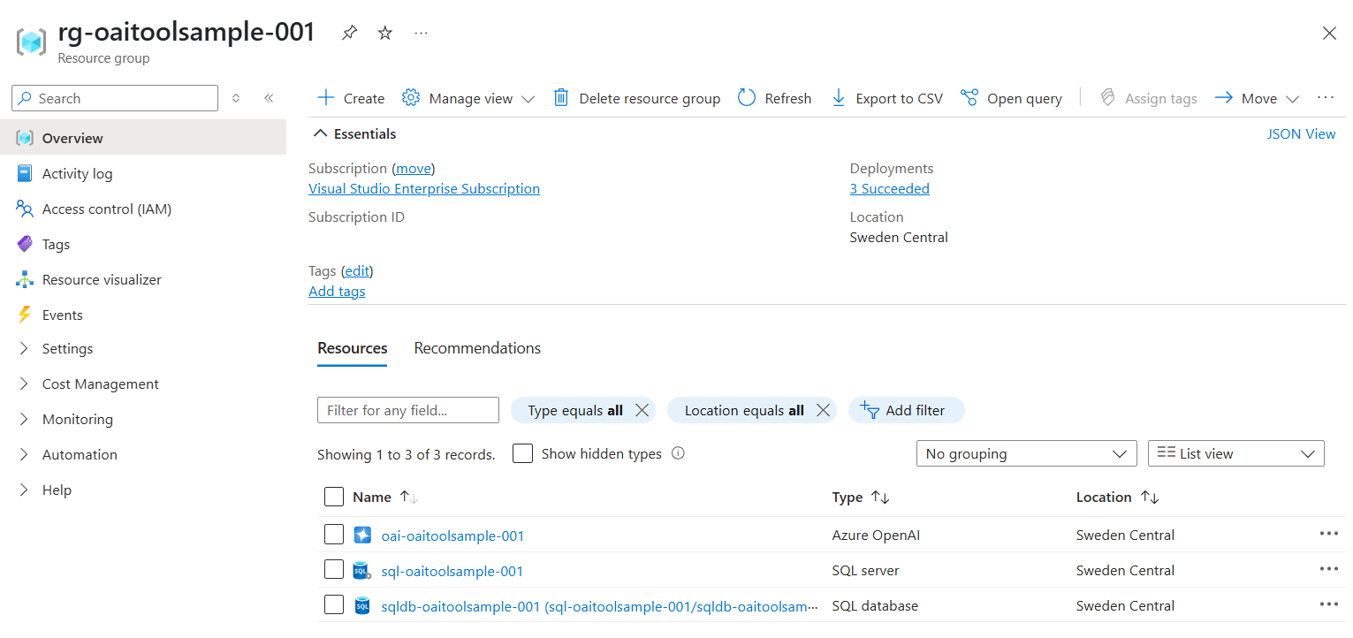
Task: Favorite the resource group with star icon
Action: click(x=385, y=33)
